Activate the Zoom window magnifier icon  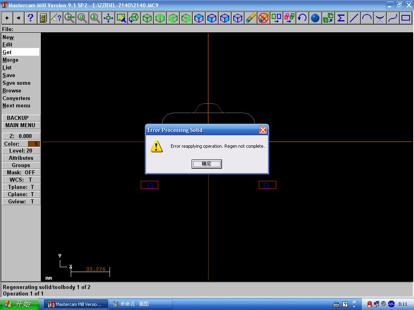click(69, 18)
